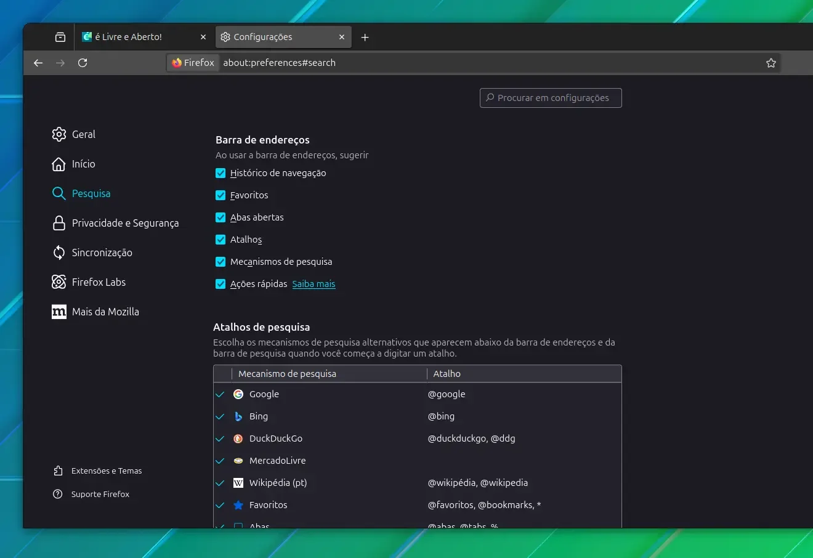Go to Privacidade e Segurança settings
813x558 pixels.
125,223
